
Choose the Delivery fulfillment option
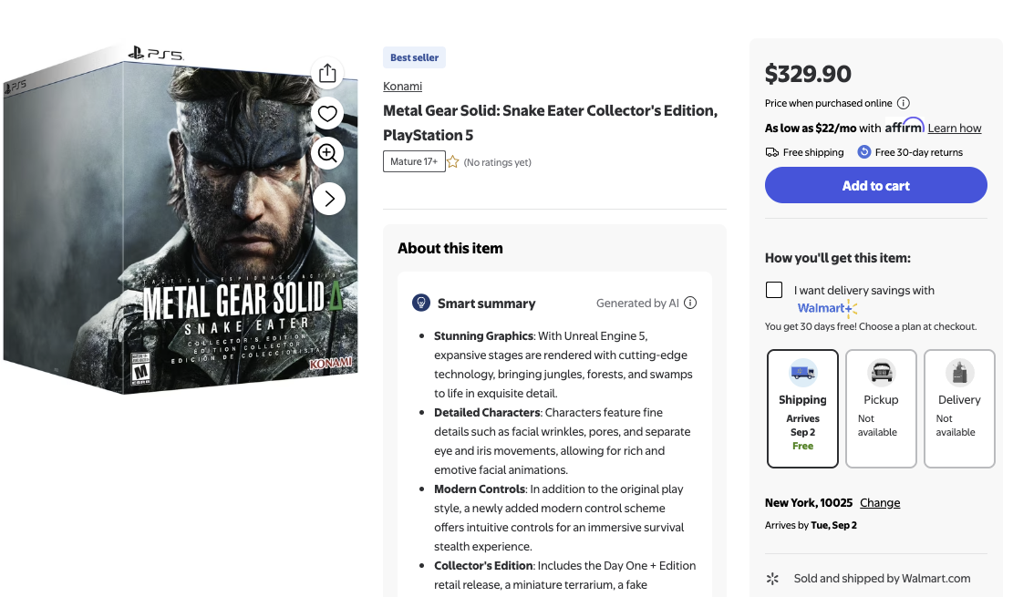(959, 408)
